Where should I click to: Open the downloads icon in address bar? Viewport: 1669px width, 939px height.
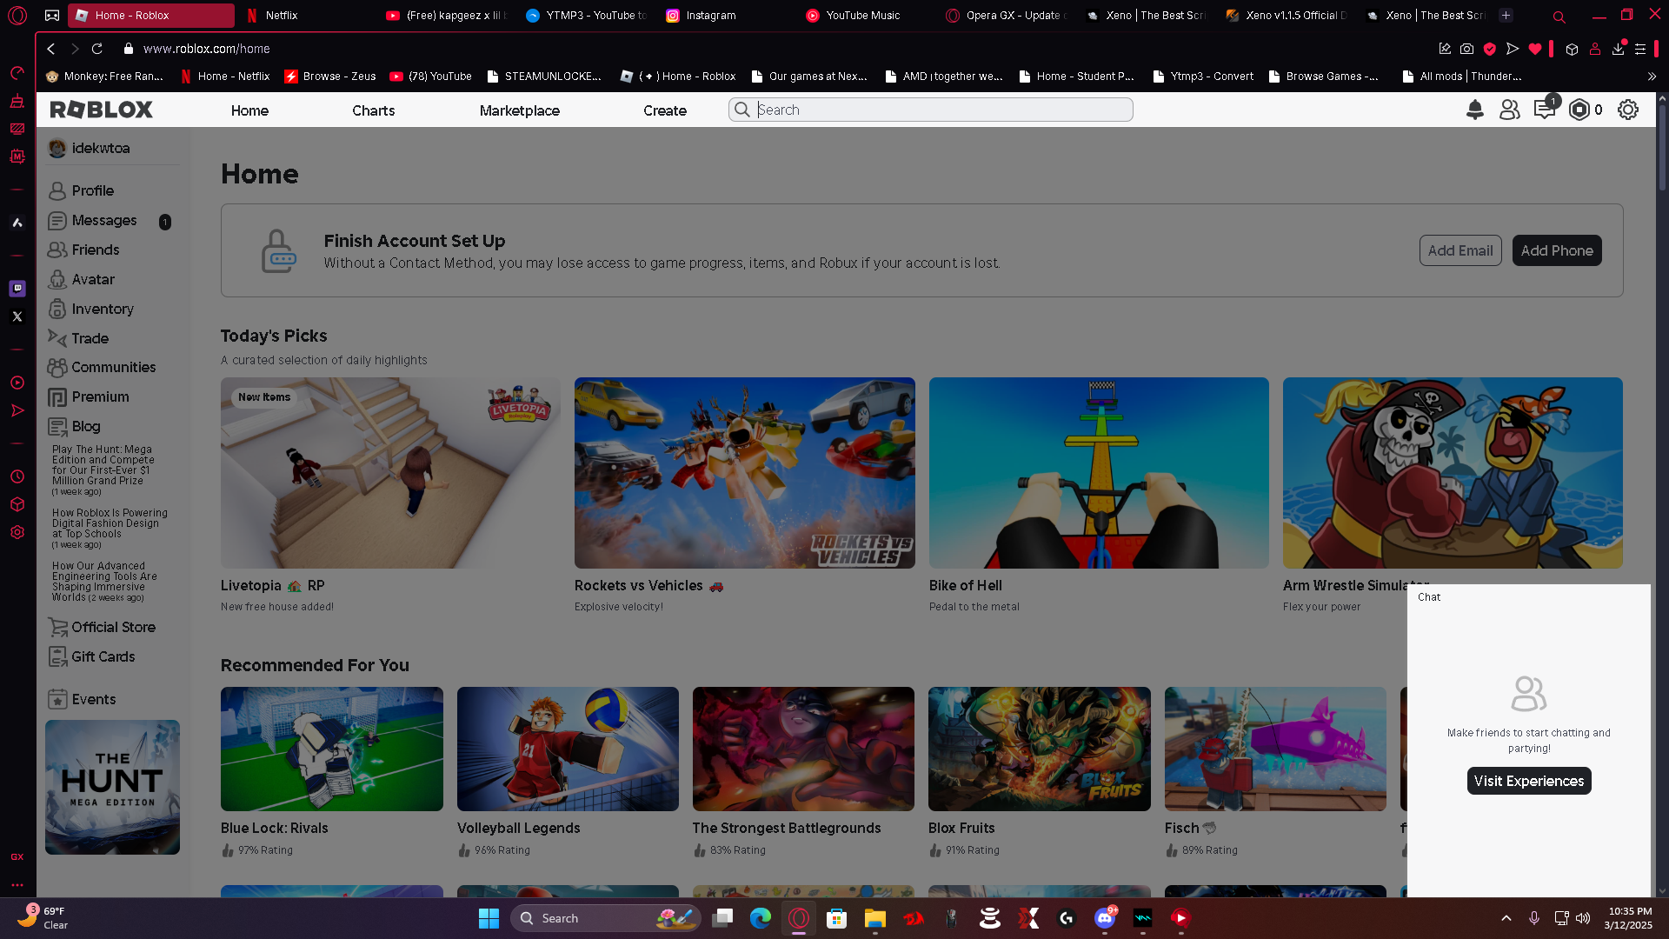(x=1618, y=49)
